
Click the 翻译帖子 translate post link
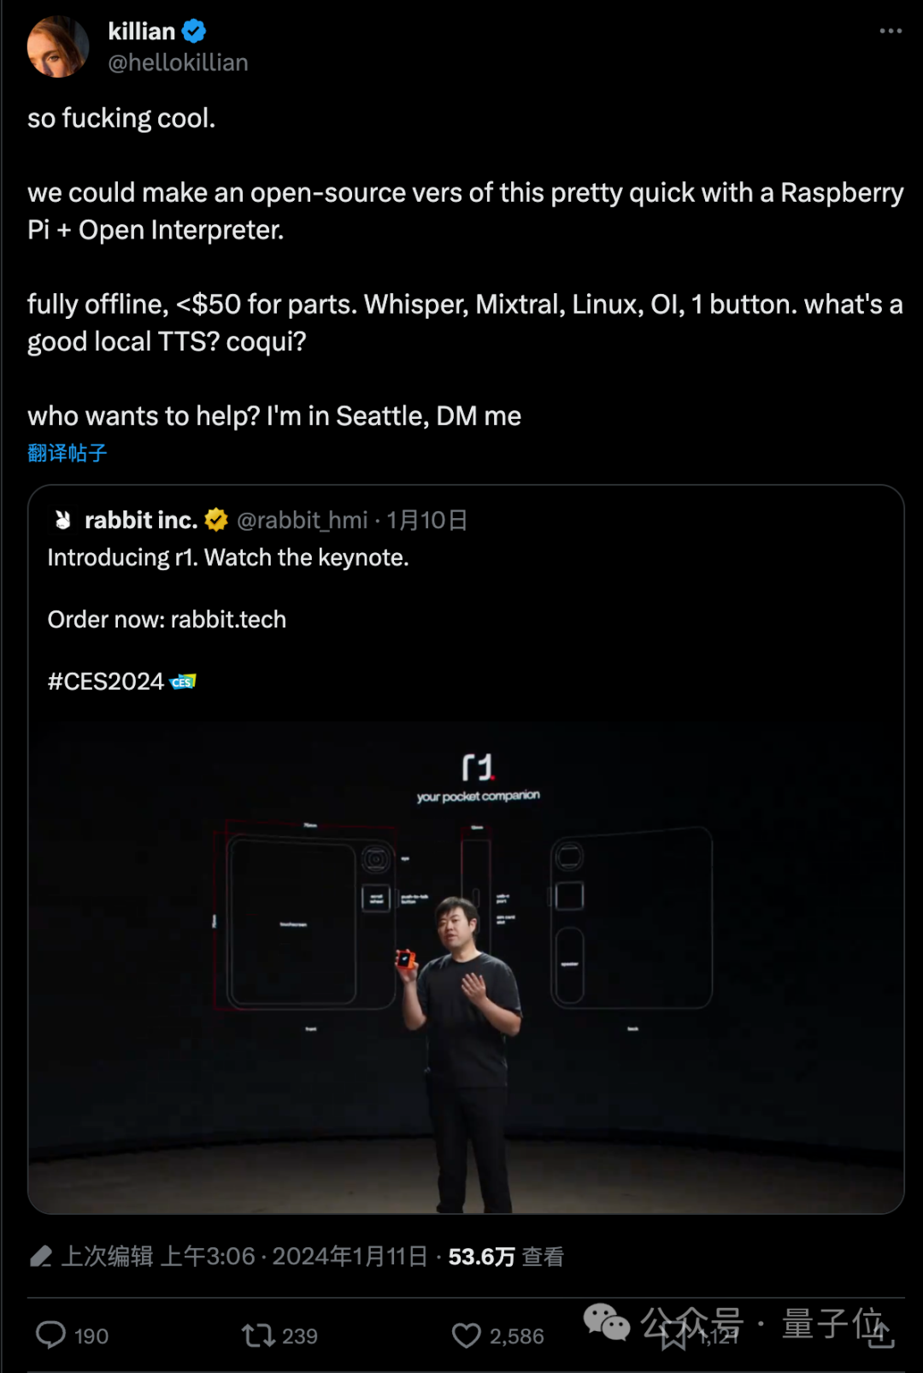pyautogui.click(x=68, y=453)
